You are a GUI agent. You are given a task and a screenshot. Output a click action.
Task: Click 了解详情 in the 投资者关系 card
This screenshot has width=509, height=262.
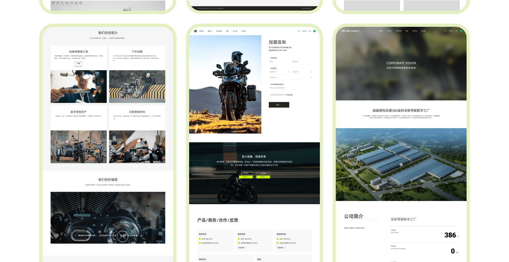pyautogui.click(x=281, y=248)
